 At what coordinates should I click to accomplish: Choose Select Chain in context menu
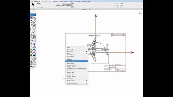[77, 72]
